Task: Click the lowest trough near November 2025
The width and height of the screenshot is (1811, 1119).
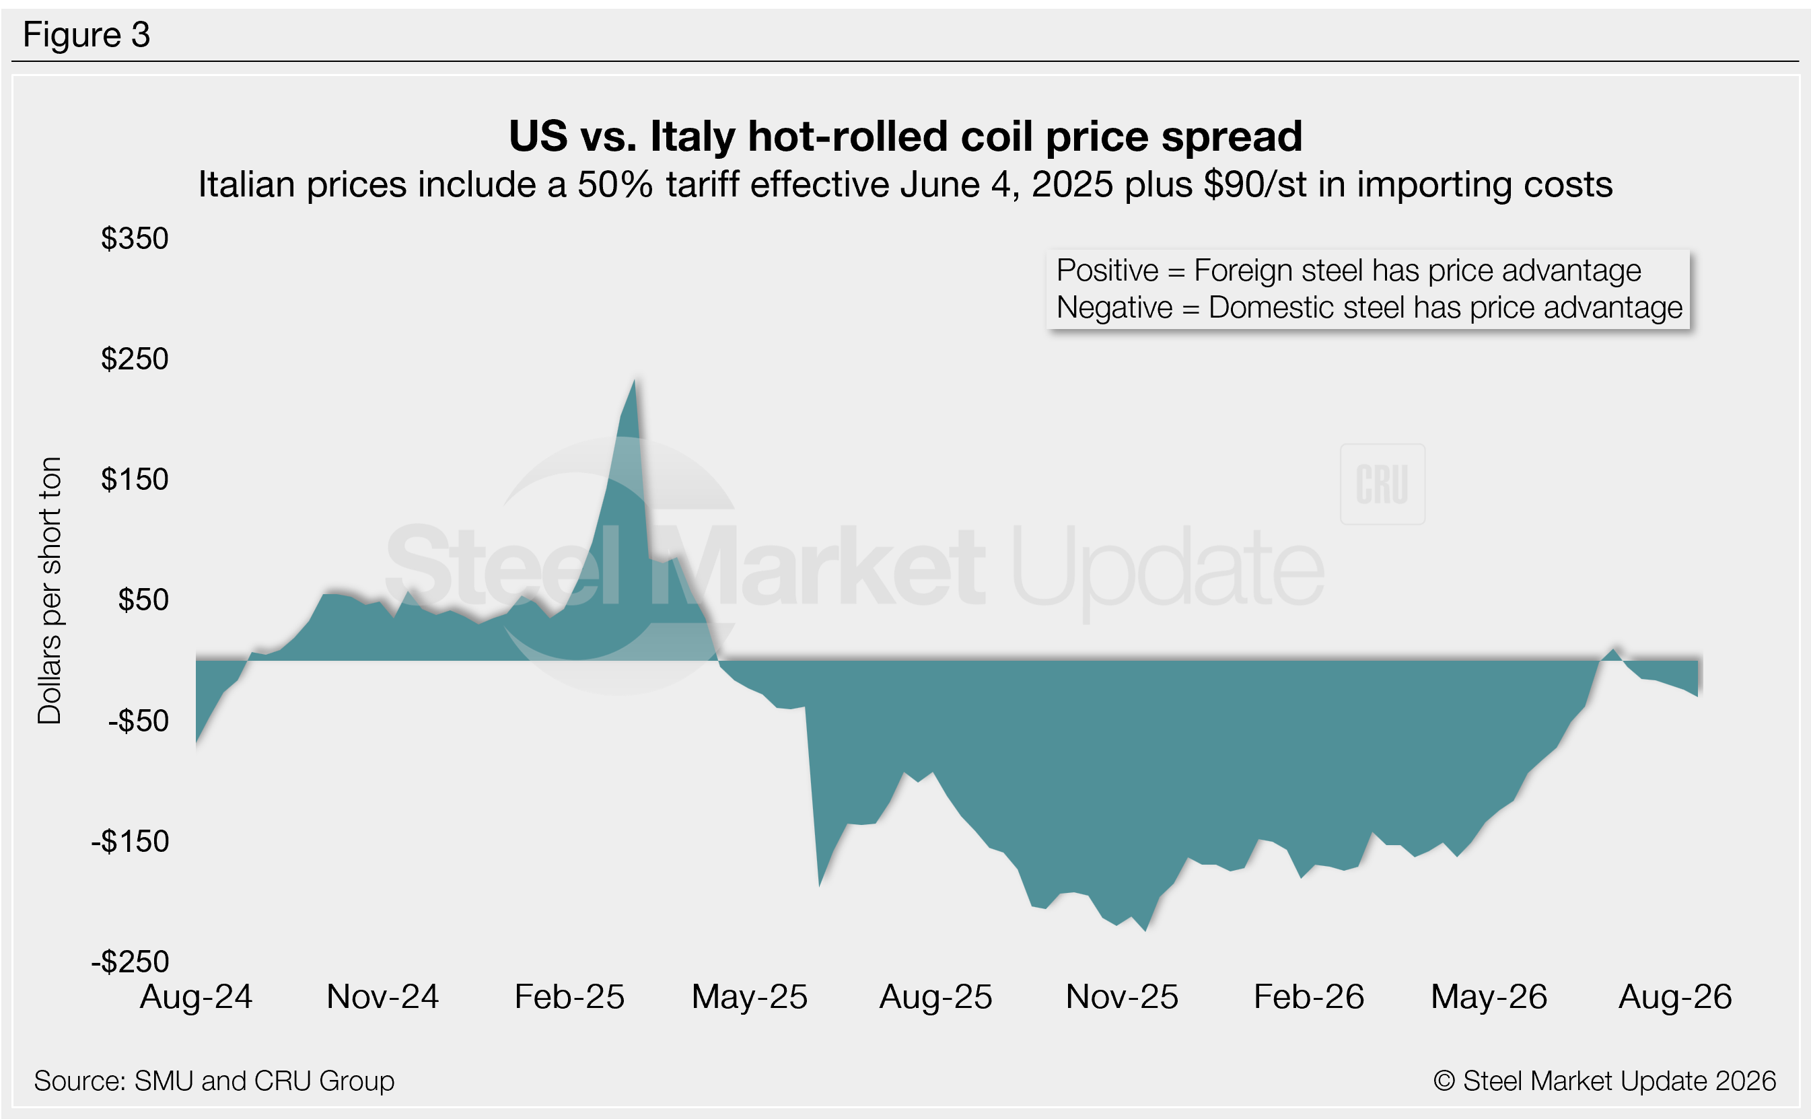Action: pyautogui.click(x=1145, y=929)
